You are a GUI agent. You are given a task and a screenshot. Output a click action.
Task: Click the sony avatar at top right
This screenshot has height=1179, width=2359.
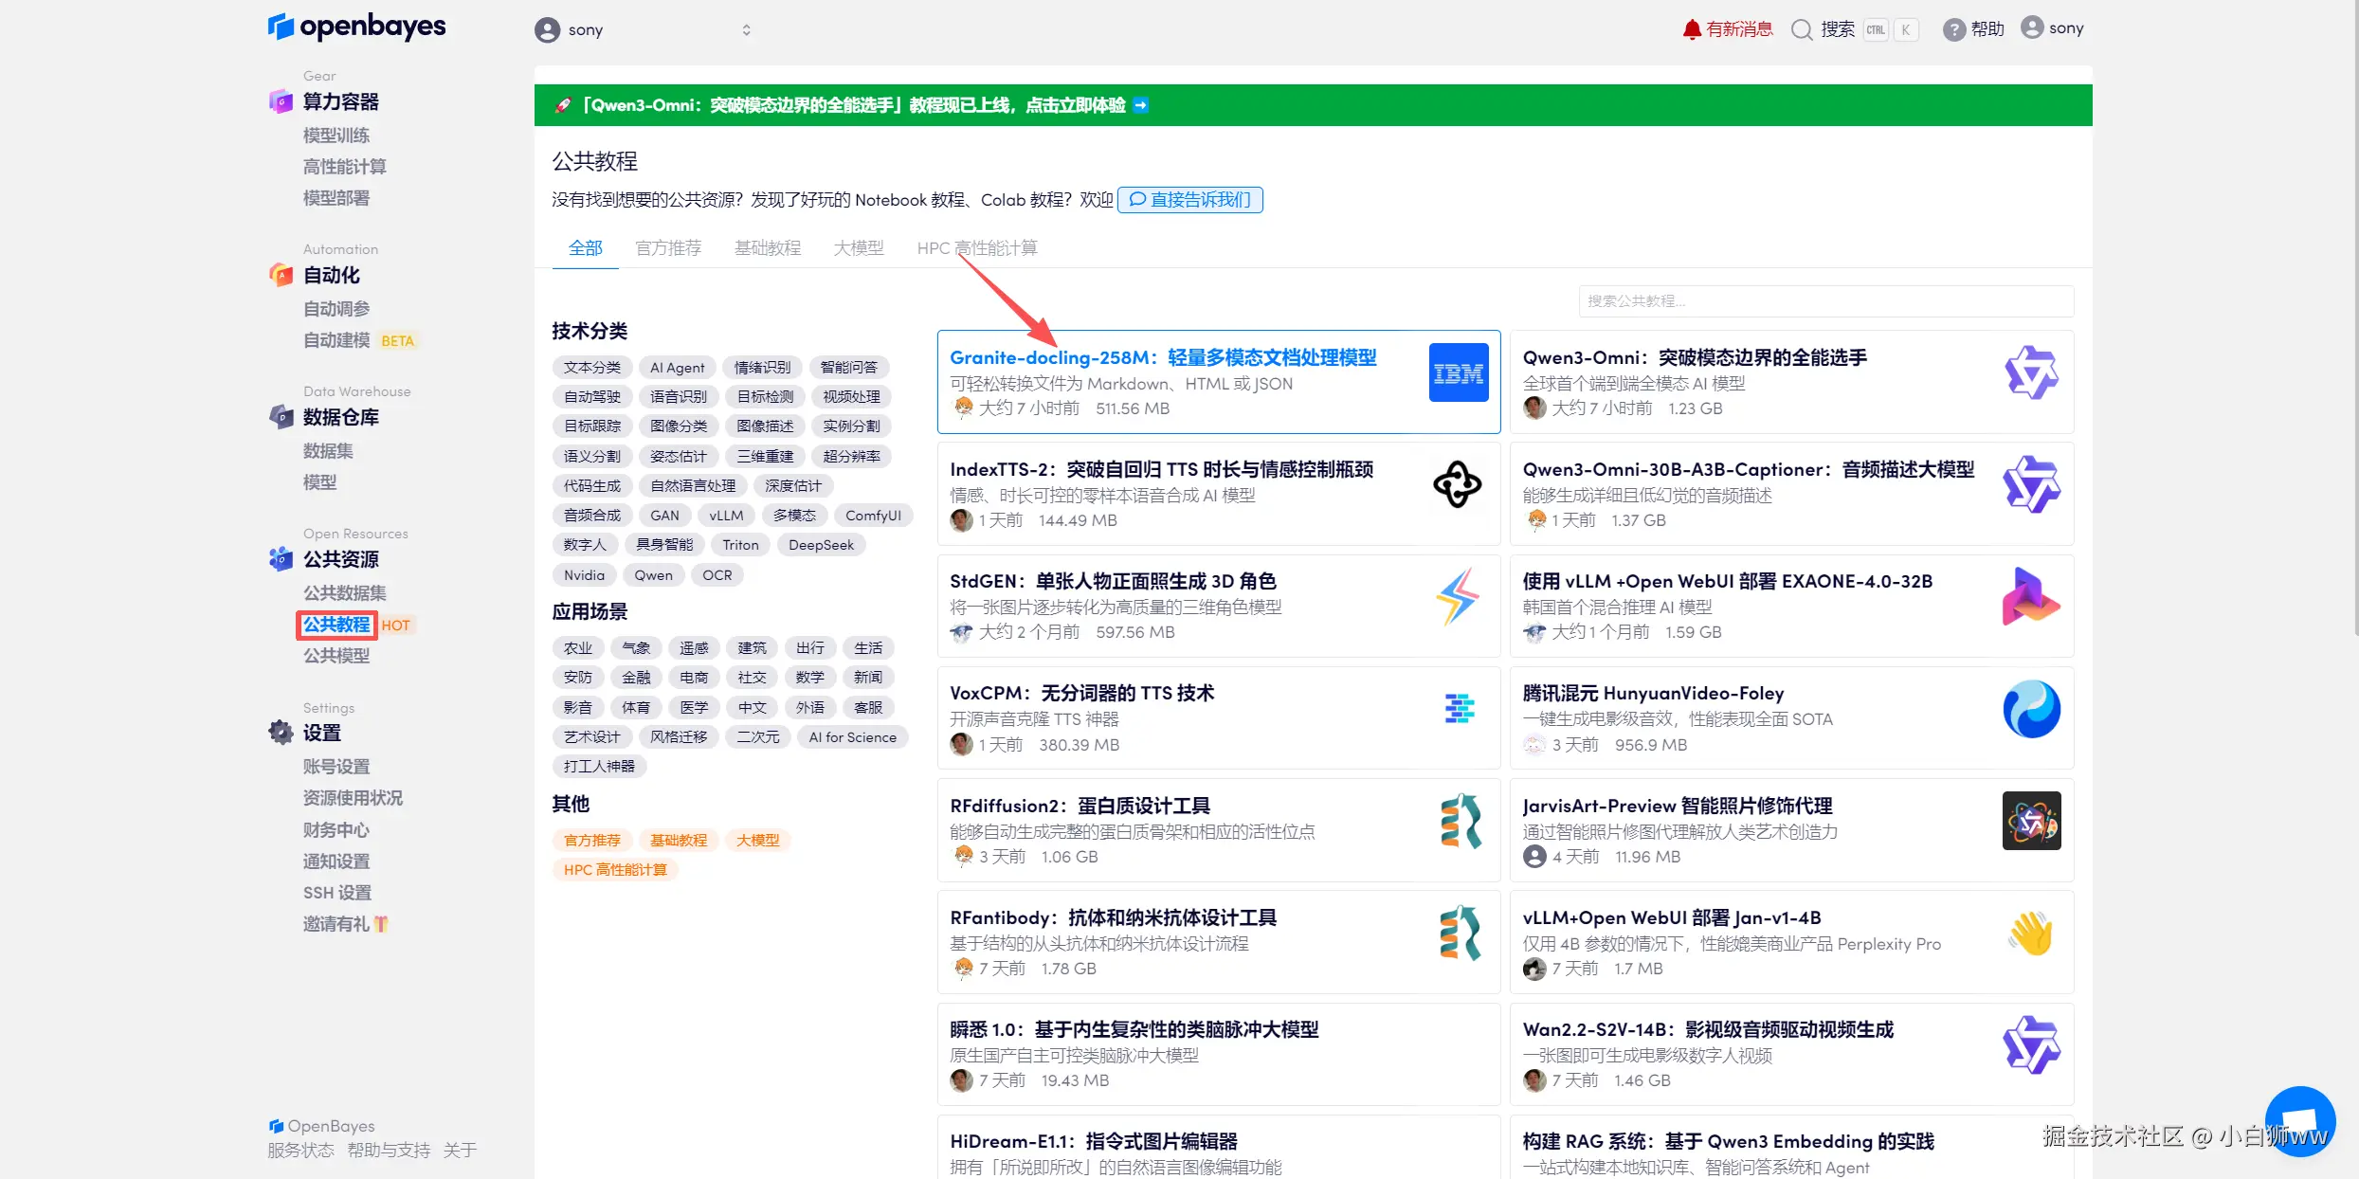click(2031, 27)
